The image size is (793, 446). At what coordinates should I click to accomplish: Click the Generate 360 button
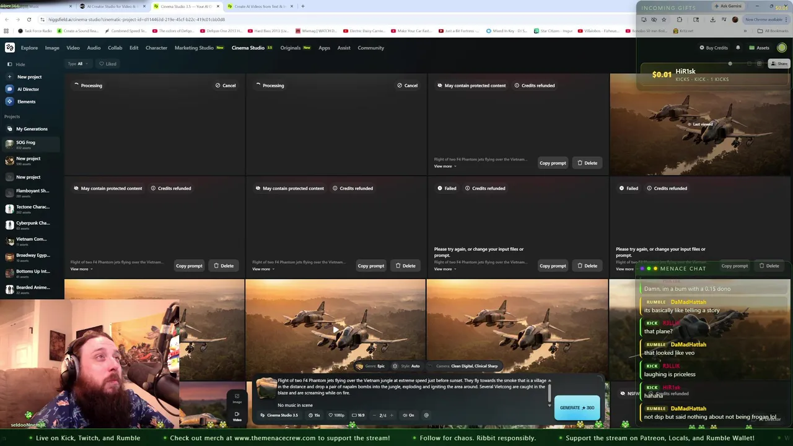pos(577,408)
